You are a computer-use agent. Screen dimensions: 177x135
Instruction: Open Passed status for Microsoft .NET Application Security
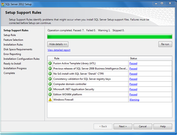(x=133, y=89)
